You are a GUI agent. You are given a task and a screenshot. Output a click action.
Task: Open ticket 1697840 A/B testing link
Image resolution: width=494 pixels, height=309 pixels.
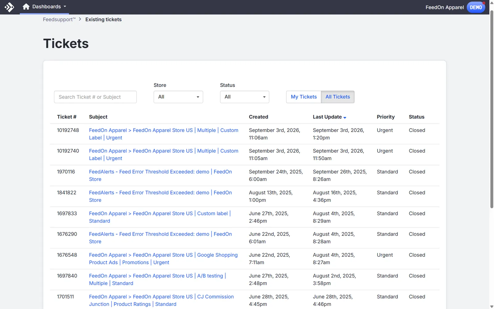click(157, 280)
